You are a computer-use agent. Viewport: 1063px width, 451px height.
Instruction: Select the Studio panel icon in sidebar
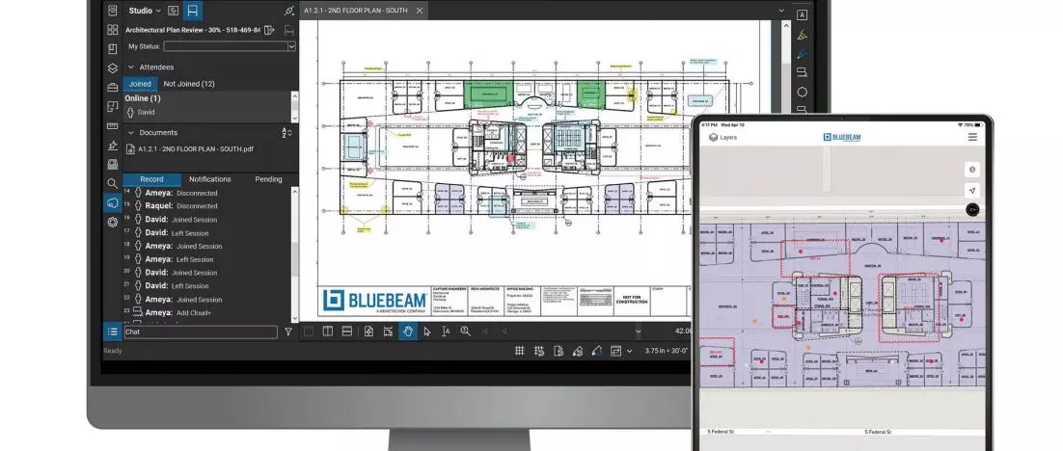113,202
